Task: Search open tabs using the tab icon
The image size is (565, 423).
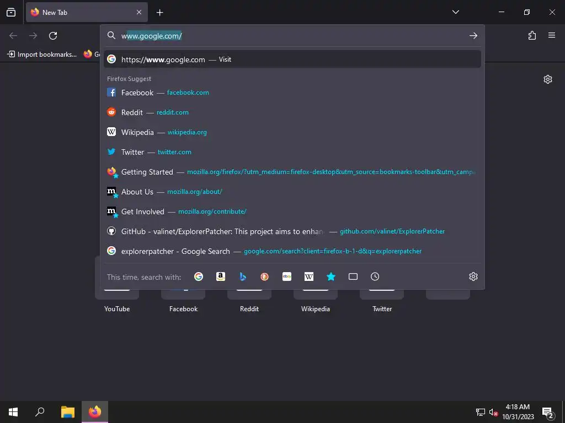Action: (353, 276)
